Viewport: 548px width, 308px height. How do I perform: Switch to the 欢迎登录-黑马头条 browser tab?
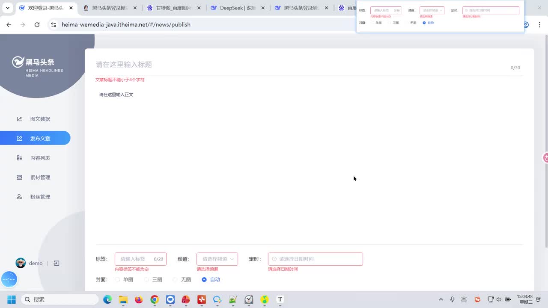[x=45, y=8]
